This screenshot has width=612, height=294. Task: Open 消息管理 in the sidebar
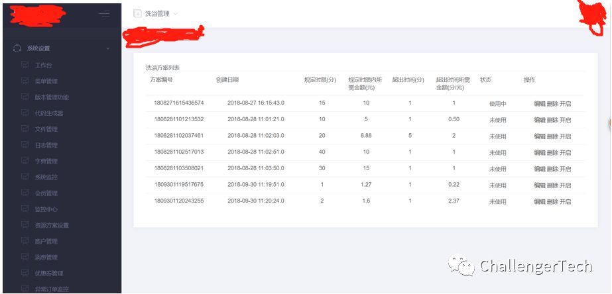tap(46, 257)
